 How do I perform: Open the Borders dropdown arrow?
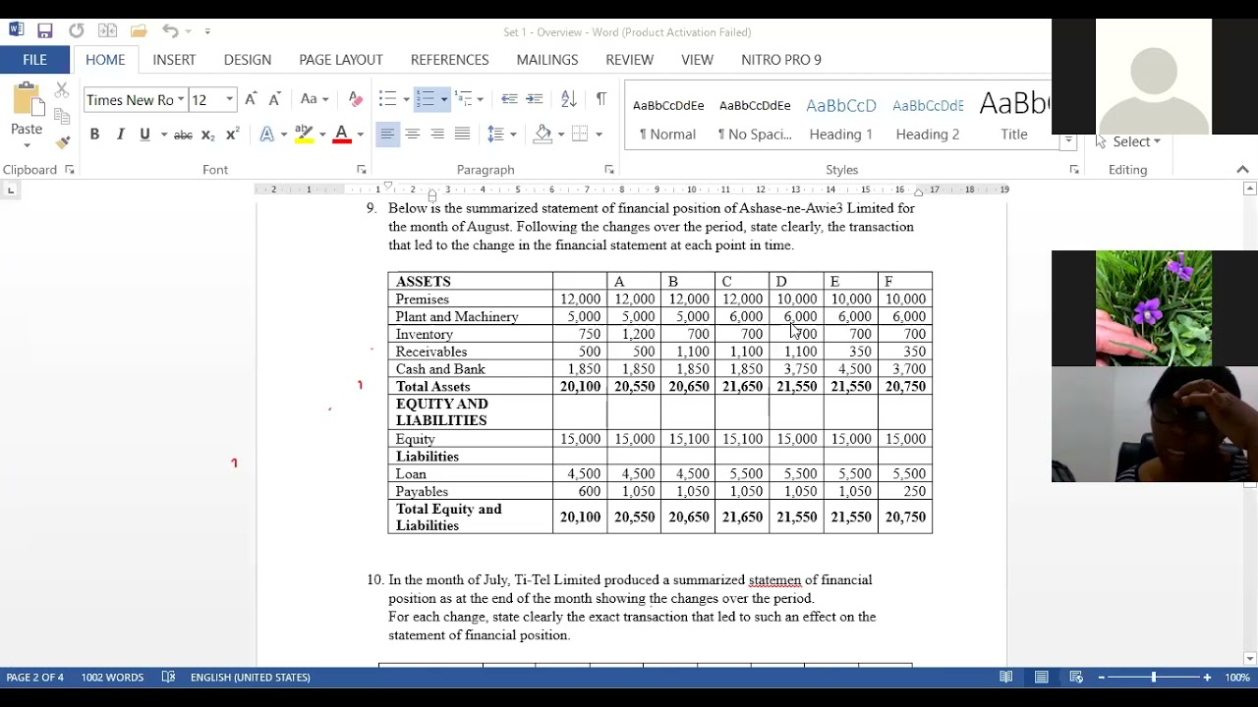click(x=599, y=135)
